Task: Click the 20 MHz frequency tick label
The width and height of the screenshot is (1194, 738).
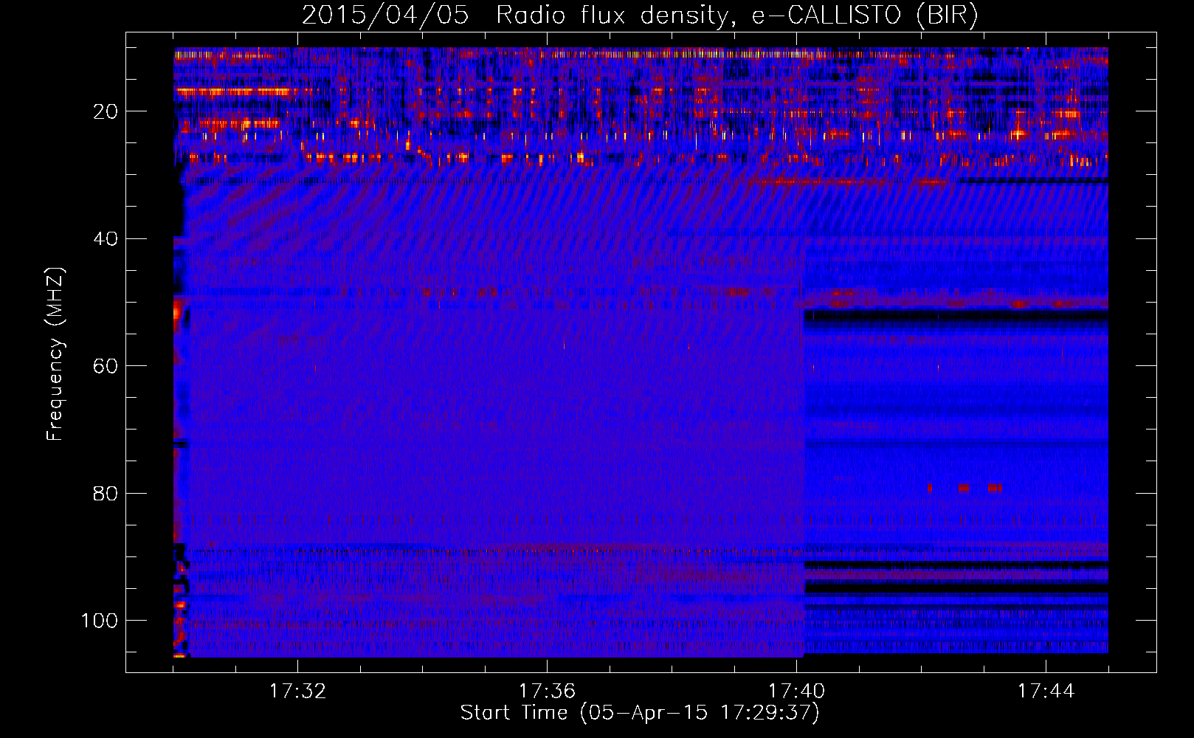Action: (x=106, y=111)
